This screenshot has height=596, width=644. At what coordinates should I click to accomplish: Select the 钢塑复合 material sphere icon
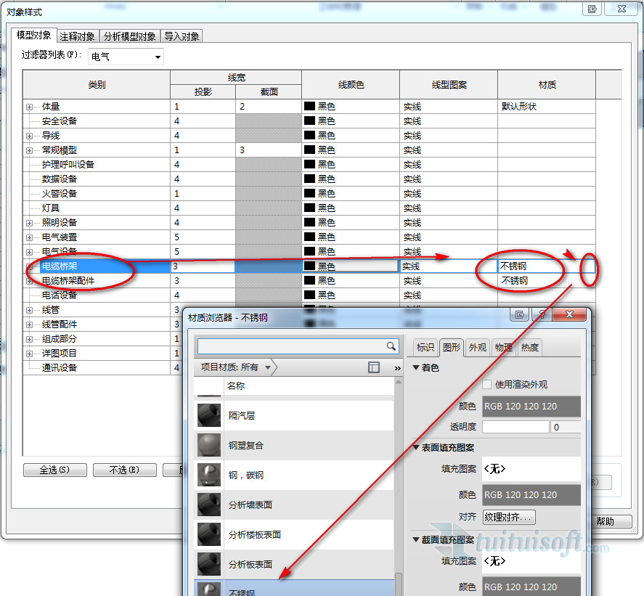pos(209,445)
